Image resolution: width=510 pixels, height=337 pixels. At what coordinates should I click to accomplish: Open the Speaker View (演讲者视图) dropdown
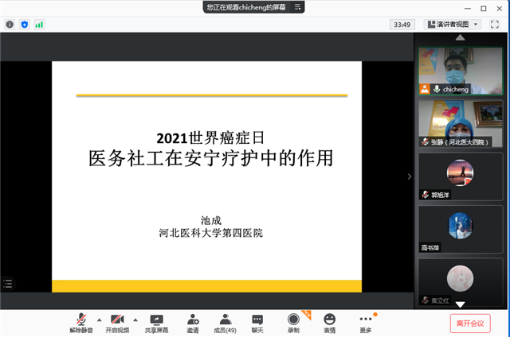(x=452, y=25)
